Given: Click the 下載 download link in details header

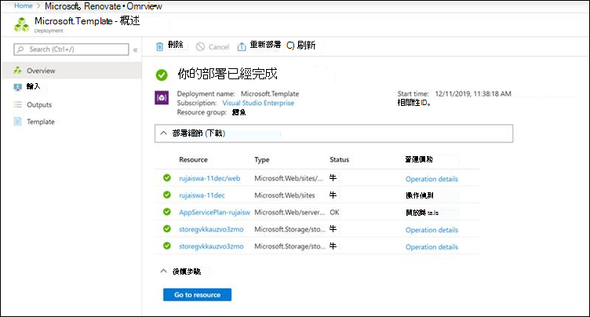Looking at the screenshot, I should click(215, 133).
